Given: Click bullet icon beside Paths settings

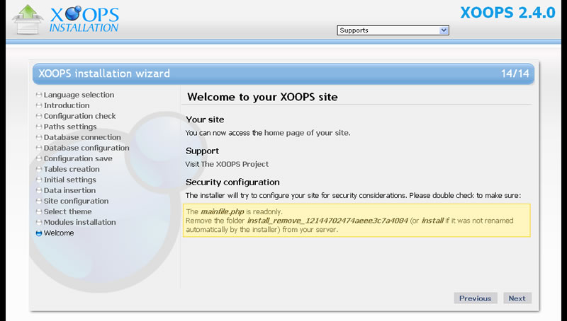Looking at the screenshot, I should point(39,127).
